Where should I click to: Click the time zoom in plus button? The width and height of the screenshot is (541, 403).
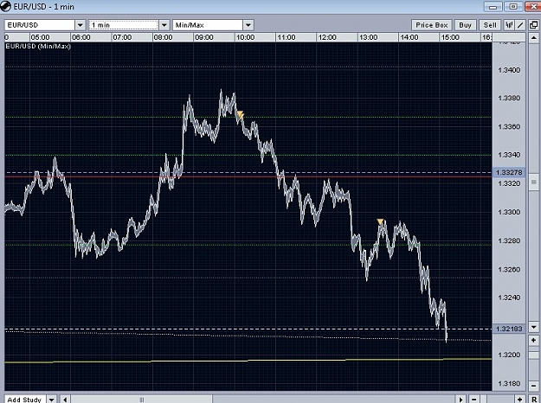pos(520,400)
